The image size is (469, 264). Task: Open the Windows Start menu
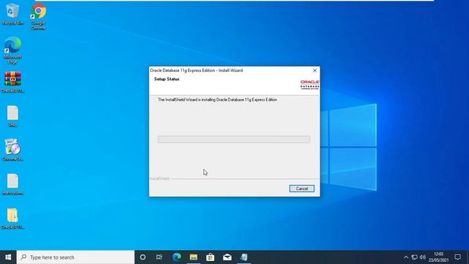(8, 257)
